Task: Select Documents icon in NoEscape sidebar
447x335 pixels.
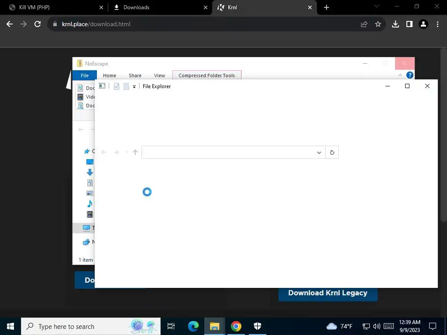Action: click(90, 183)
